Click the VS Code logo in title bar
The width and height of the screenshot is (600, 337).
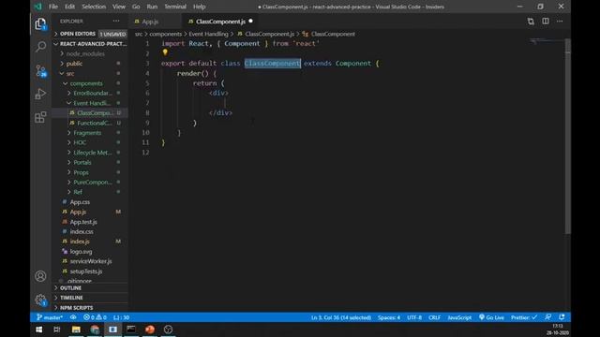pos(37,7)
